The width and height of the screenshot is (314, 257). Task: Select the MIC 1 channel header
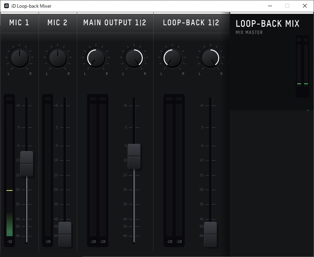click(19, 23)
